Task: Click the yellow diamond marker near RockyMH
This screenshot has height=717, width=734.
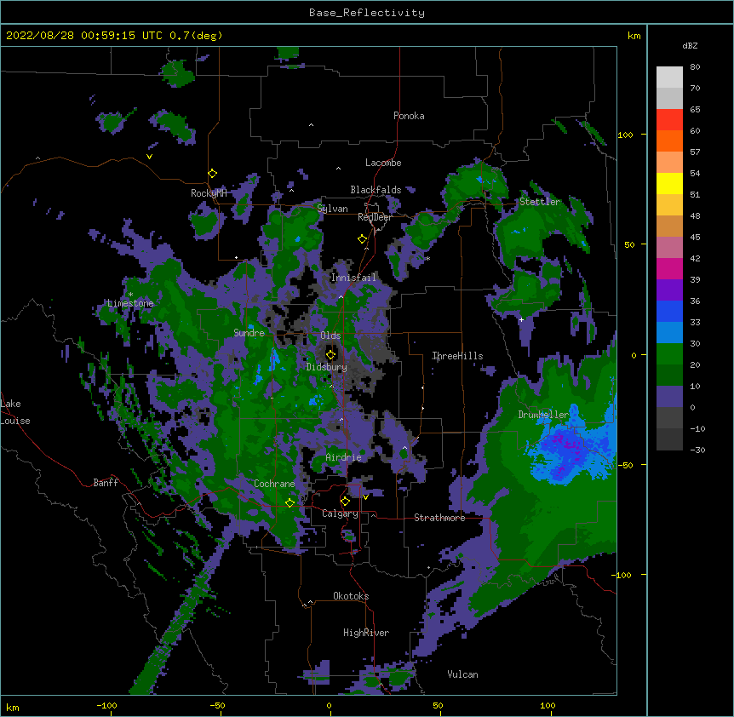Action: tap(213, 174)
